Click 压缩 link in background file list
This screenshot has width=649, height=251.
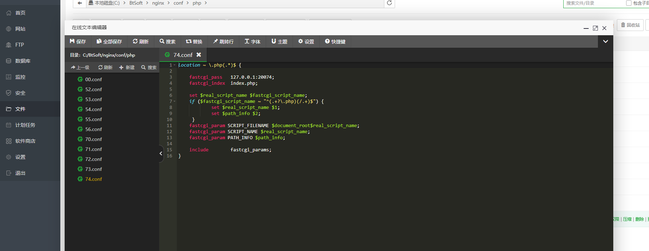pos(627,219)
